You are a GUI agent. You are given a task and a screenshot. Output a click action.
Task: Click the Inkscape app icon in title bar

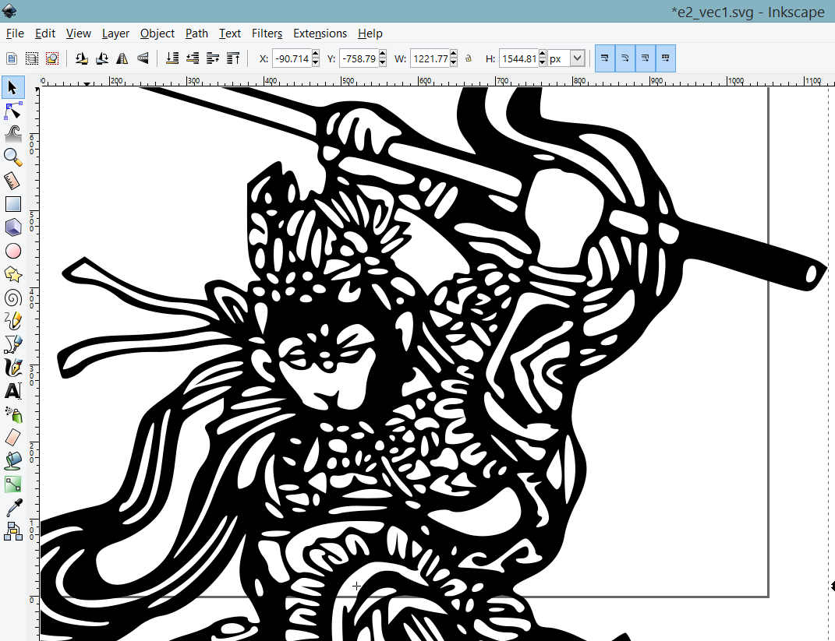[9, 11]
